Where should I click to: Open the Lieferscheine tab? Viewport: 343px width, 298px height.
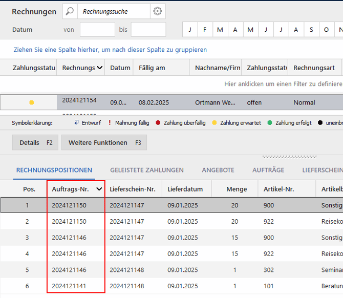coord(323,170)
